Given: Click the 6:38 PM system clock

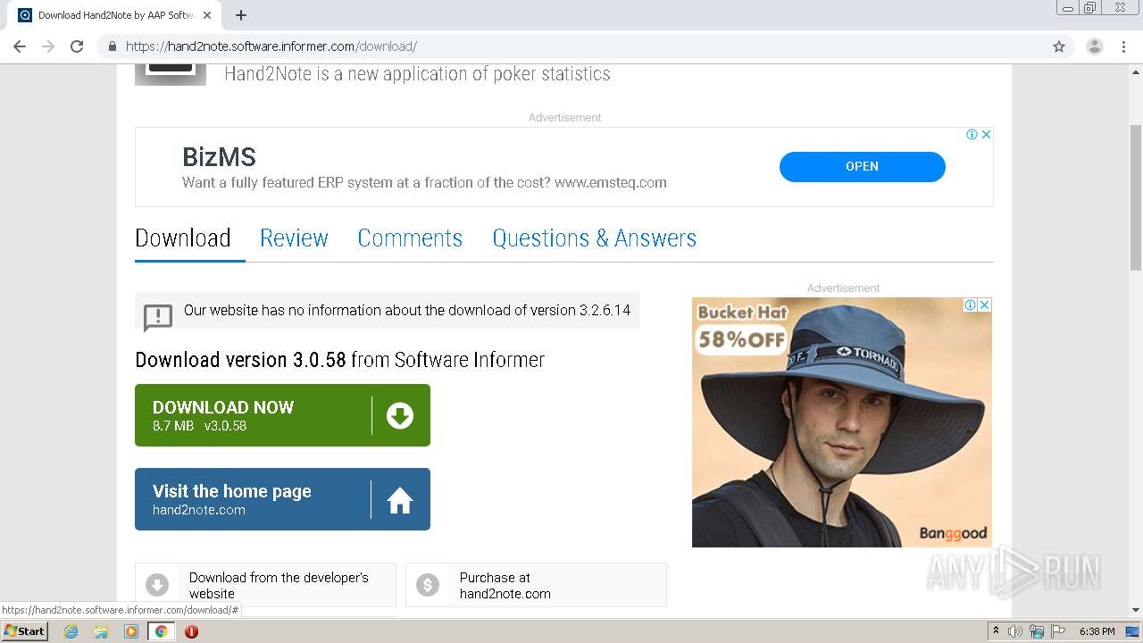Looking at the screenshot, I should (x=1097, y=631).
